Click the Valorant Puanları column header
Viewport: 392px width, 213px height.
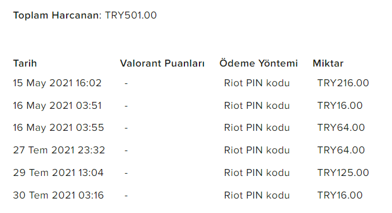[x=162, y=63]
